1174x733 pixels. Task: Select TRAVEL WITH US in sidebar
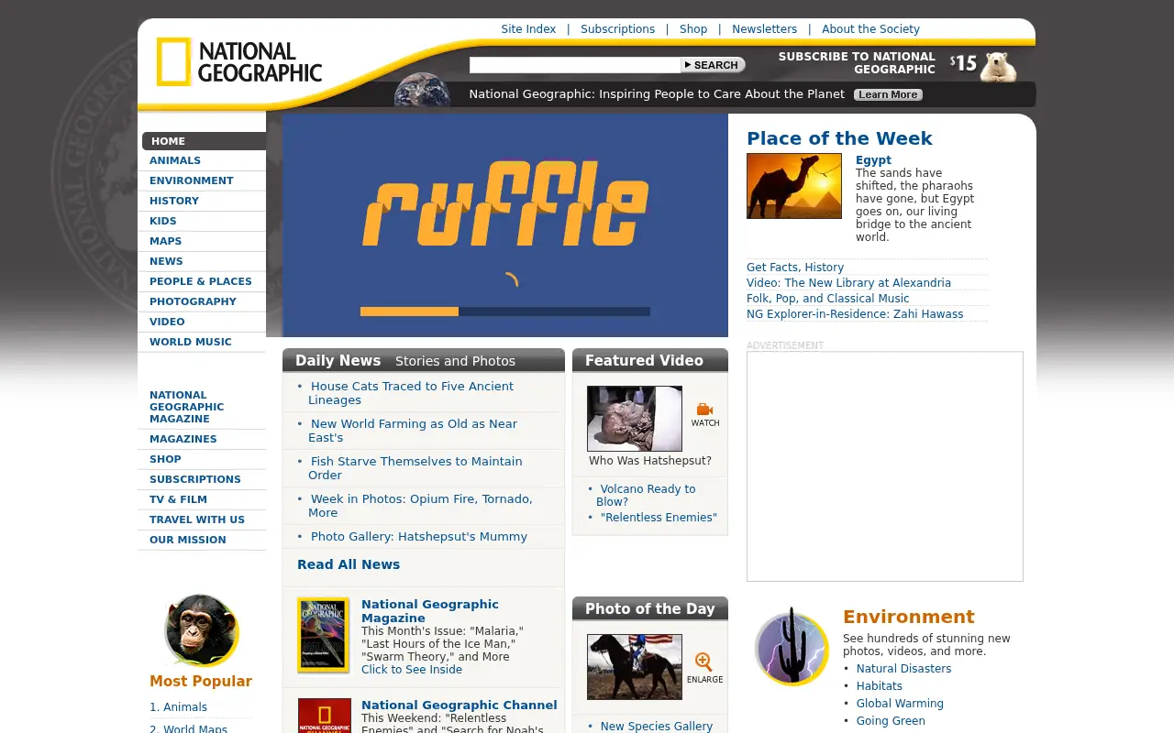pos(197,520)
